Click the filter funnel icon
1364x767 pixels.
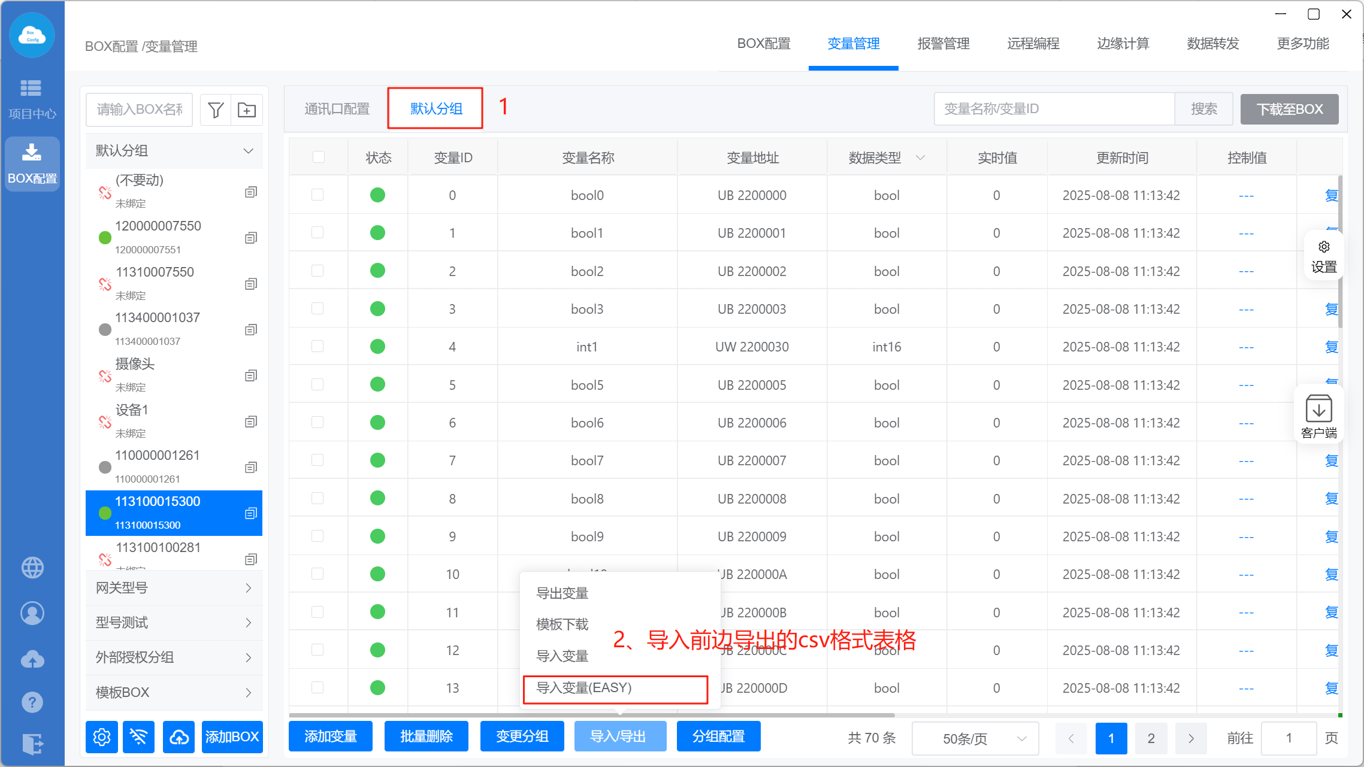(x=216, y=110)
